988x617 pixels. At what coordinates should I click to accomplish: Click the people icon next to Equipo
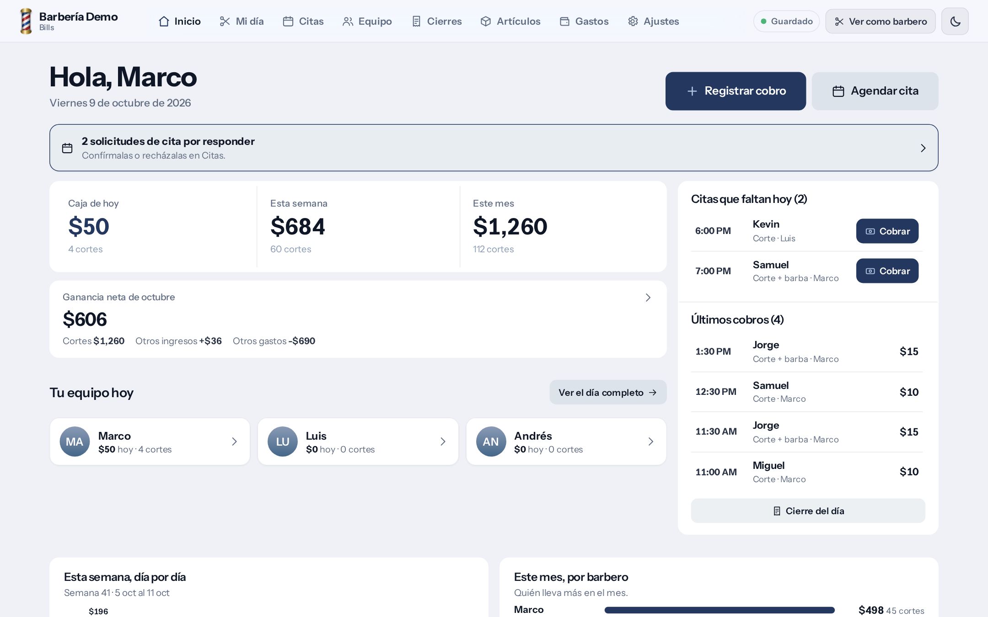click(348, 21)
